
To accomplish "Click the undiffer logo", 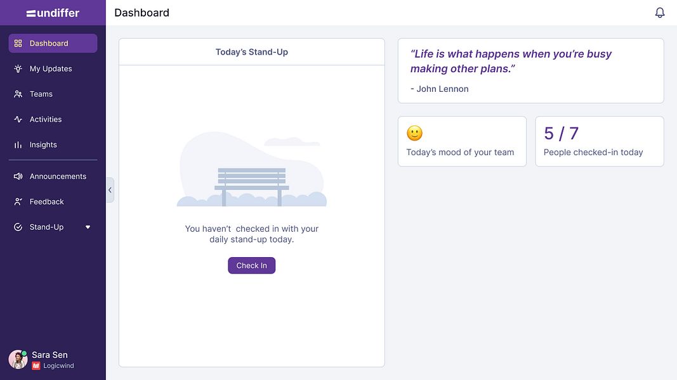I will coord(53,13).
